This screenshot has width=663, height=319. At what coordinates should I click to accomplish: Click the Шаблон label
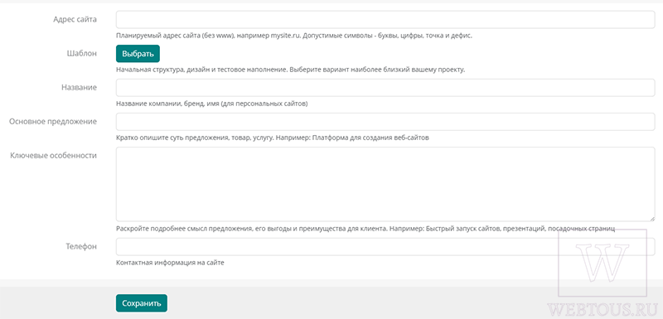(x=81, y=54)
